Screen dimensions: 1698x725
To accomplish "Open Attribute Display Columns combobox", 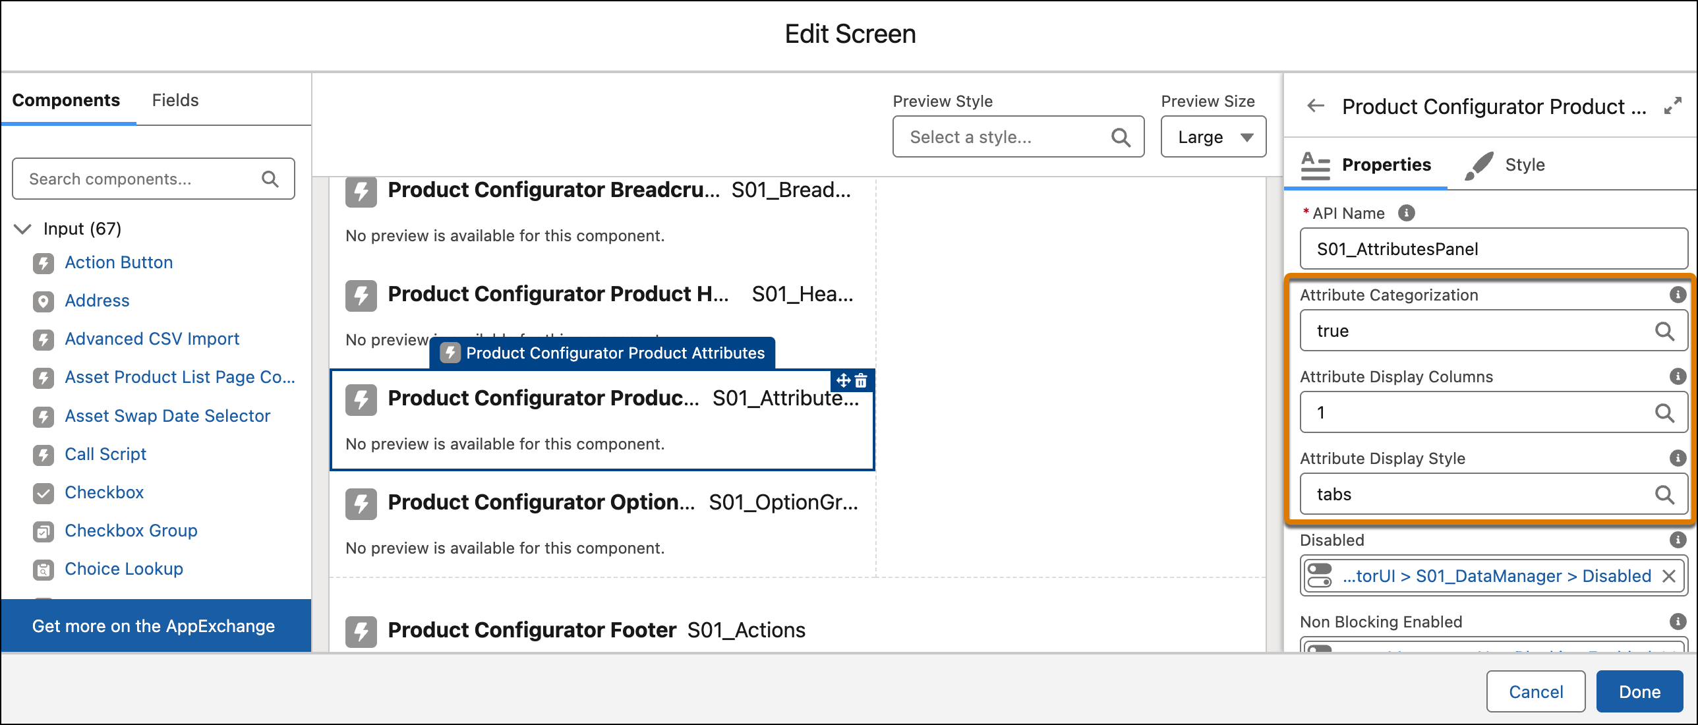I will click(1493, 413).
